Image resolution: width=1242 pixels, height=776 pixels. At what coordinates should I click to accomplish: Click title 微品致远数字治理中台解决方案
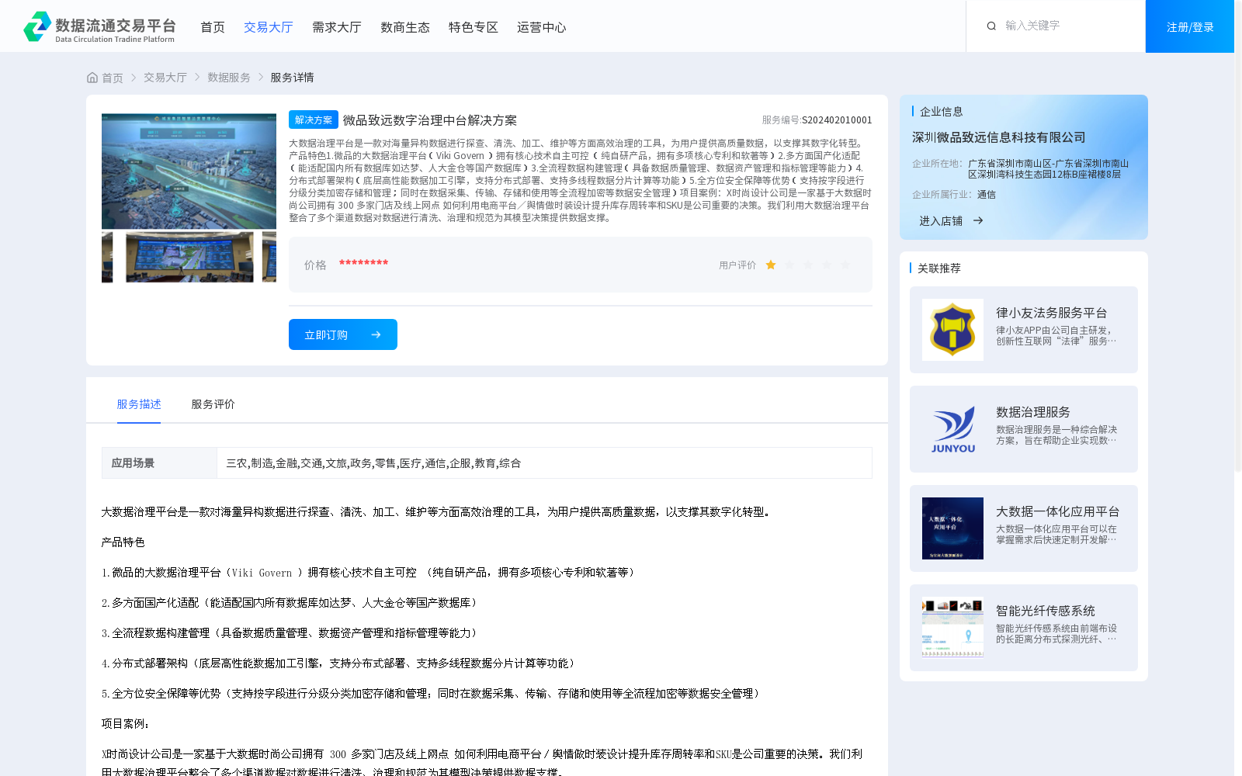430,120
